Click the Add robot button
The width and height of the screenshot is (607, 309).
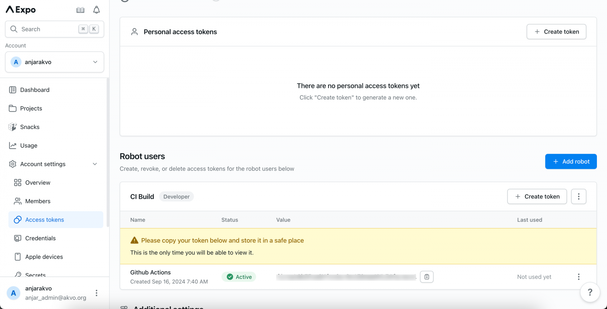[x=571, y=162]
